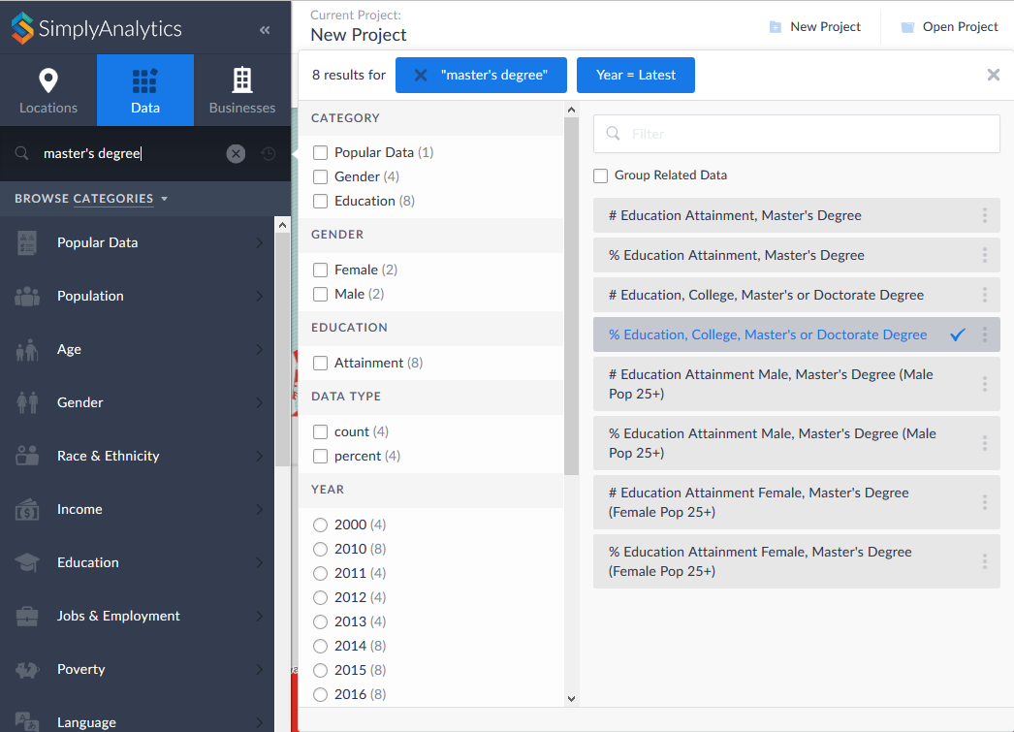Click the Popular Data category icon
This screenshot has width=1014, height=732.
pos(27,243)
